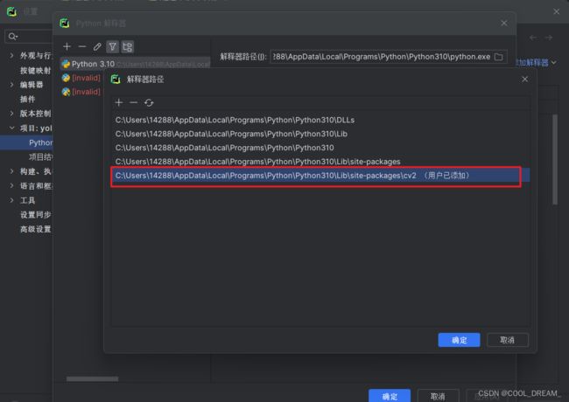Click 确定 in the 解释器路径 dialog
Image resolution: width=569 pixels, height=402 pixels.
pos(459,340)
